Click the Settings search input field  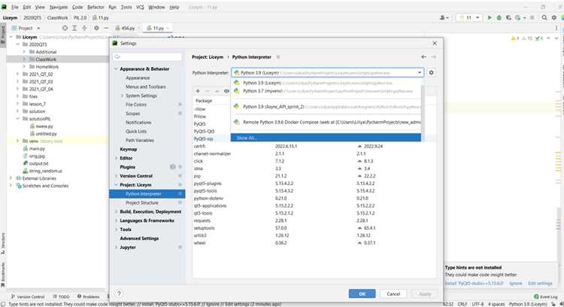pyautogui.click(x=147, y=57)
